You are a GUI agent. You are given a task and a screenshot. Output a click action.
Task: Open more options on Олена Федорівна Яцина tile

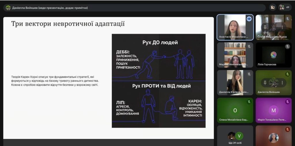pos(282,27)
